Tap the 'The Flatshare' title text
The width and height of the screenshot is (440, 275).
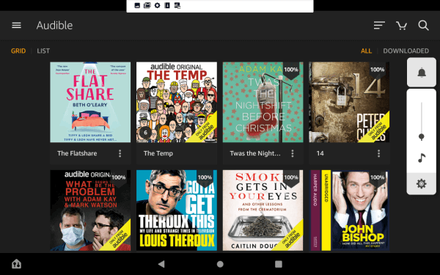coord(77,153)
